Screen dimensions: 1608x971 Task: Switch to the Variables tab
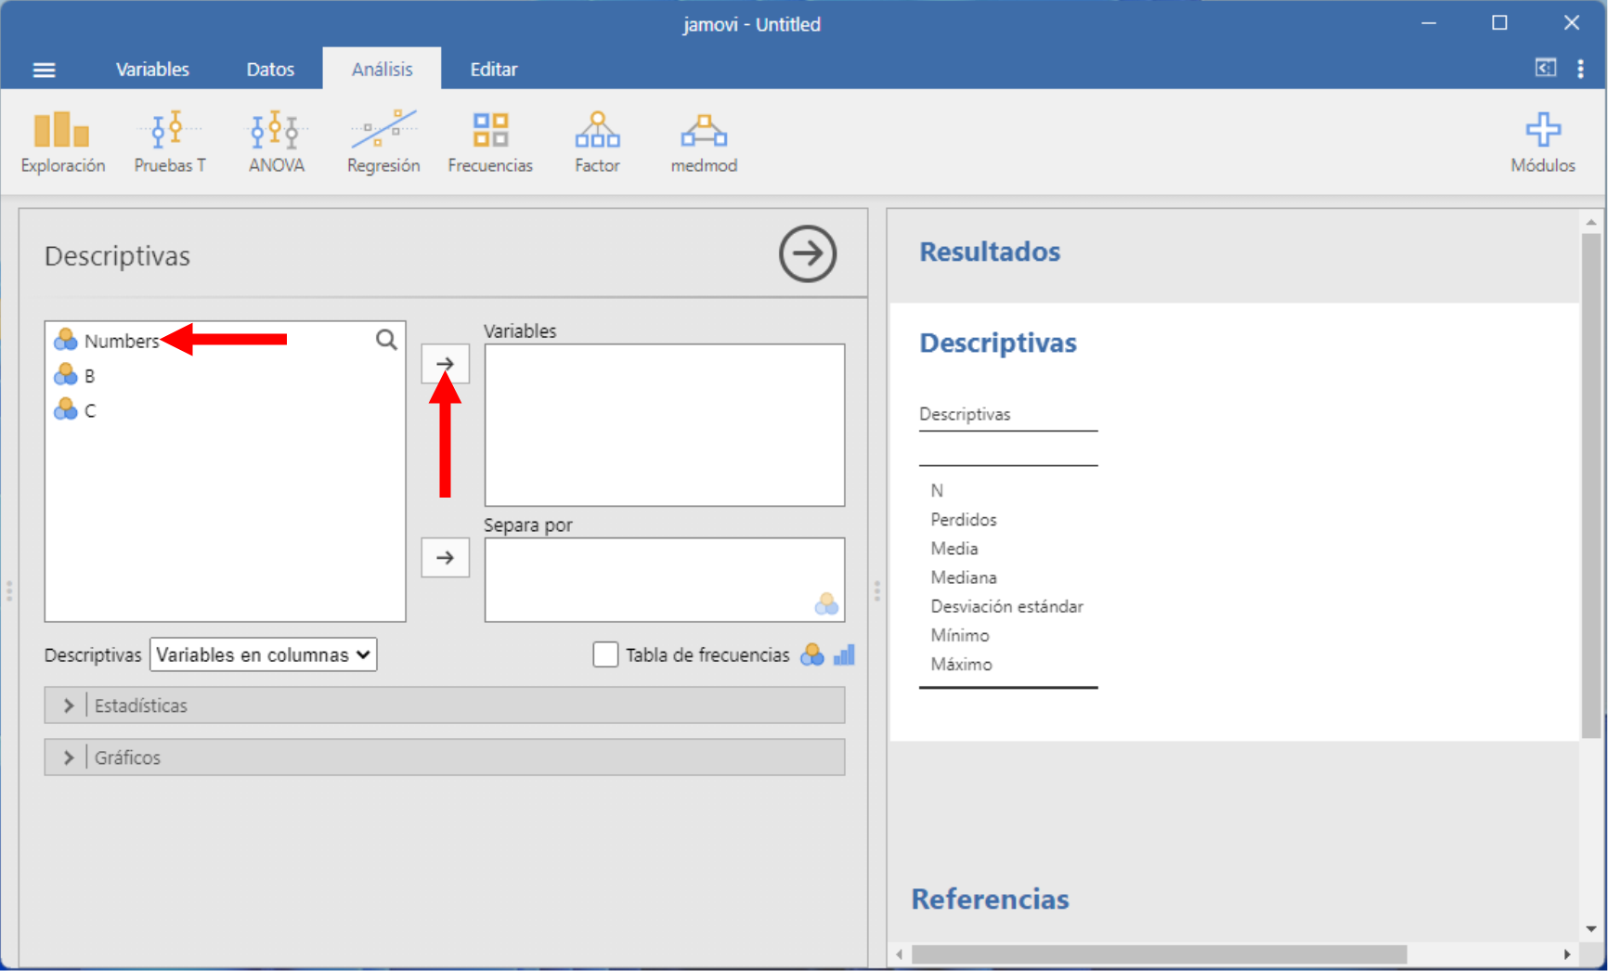pyautogui.click(x=152, y=70)
